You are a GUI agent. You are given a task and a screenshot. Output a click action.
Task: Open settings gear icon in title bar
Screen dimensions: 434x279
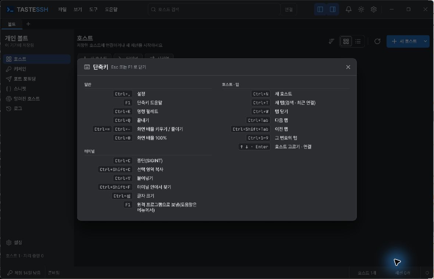tap(374, 10)
